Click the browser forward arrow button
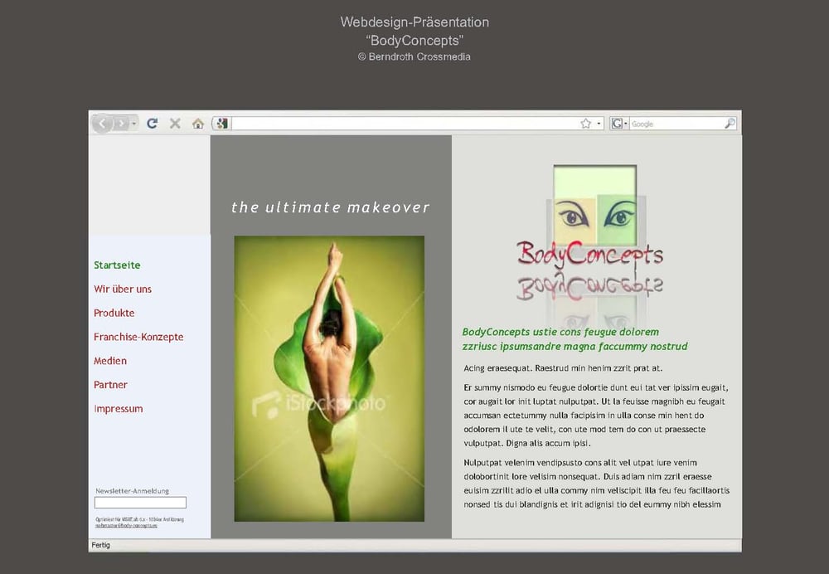 pyautogui.click(x=121, y=124)
